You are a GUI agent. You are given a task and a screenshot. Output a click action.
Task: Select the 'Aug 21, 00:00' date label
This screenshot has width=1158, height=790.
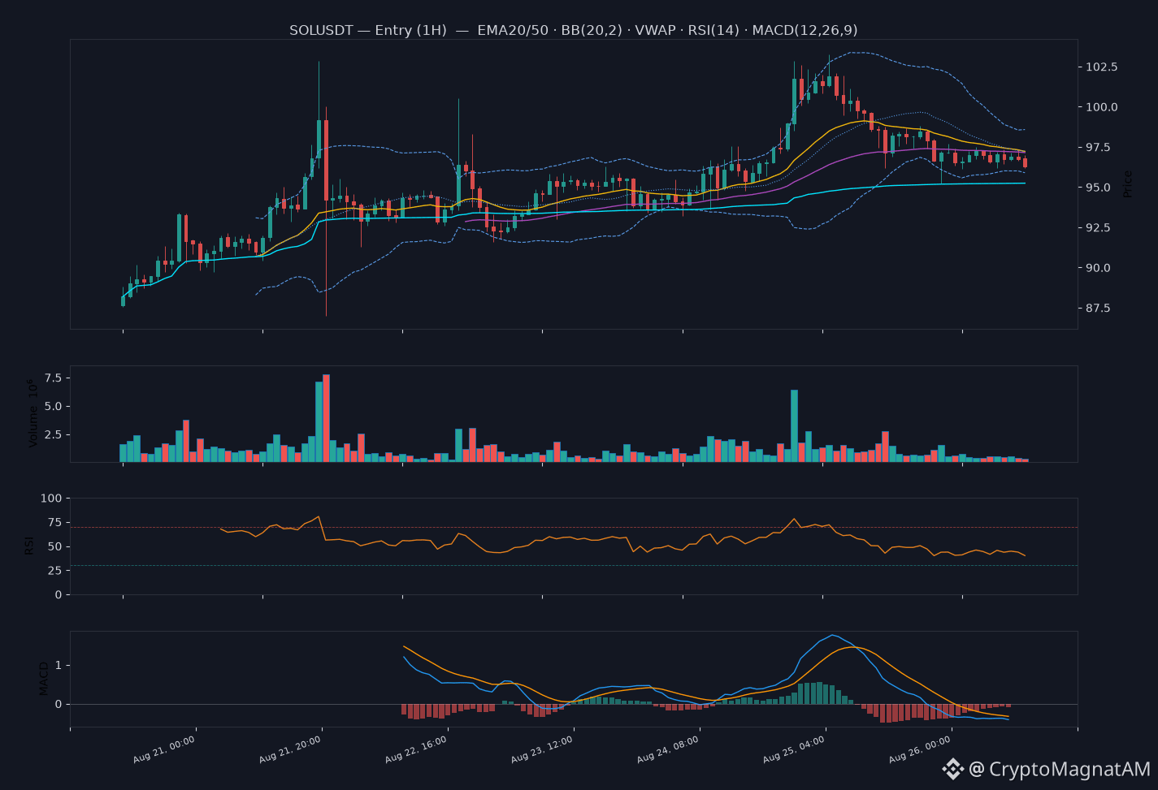[165, 750]
